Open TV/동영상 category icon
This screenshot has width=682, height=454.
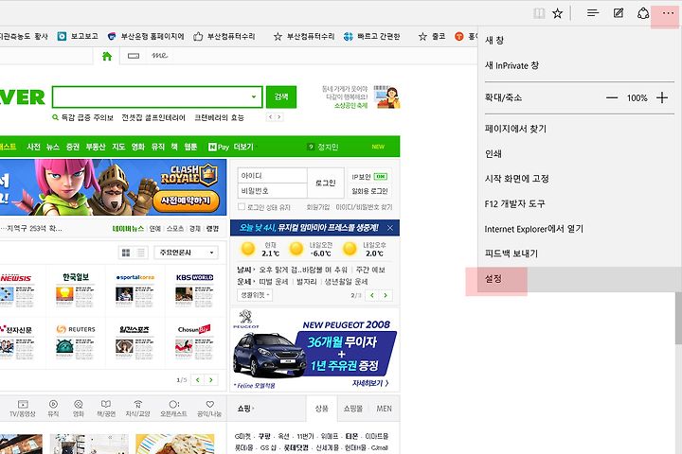[x=23, y=409]
